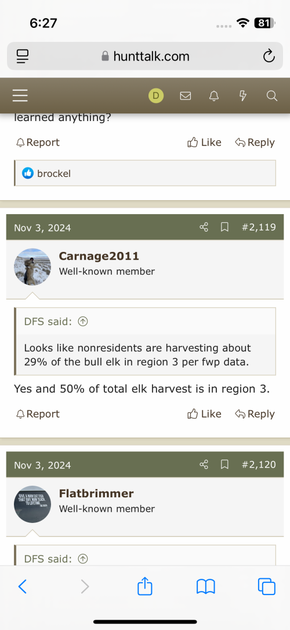Open the inbox envelope icon
The height and width of the screenshot is (630, 290).
point(185,95)
